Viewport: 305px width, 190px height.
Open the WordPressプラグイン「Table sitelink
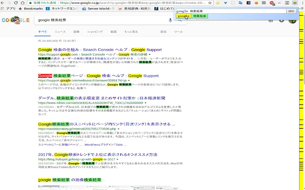(105, 144)
